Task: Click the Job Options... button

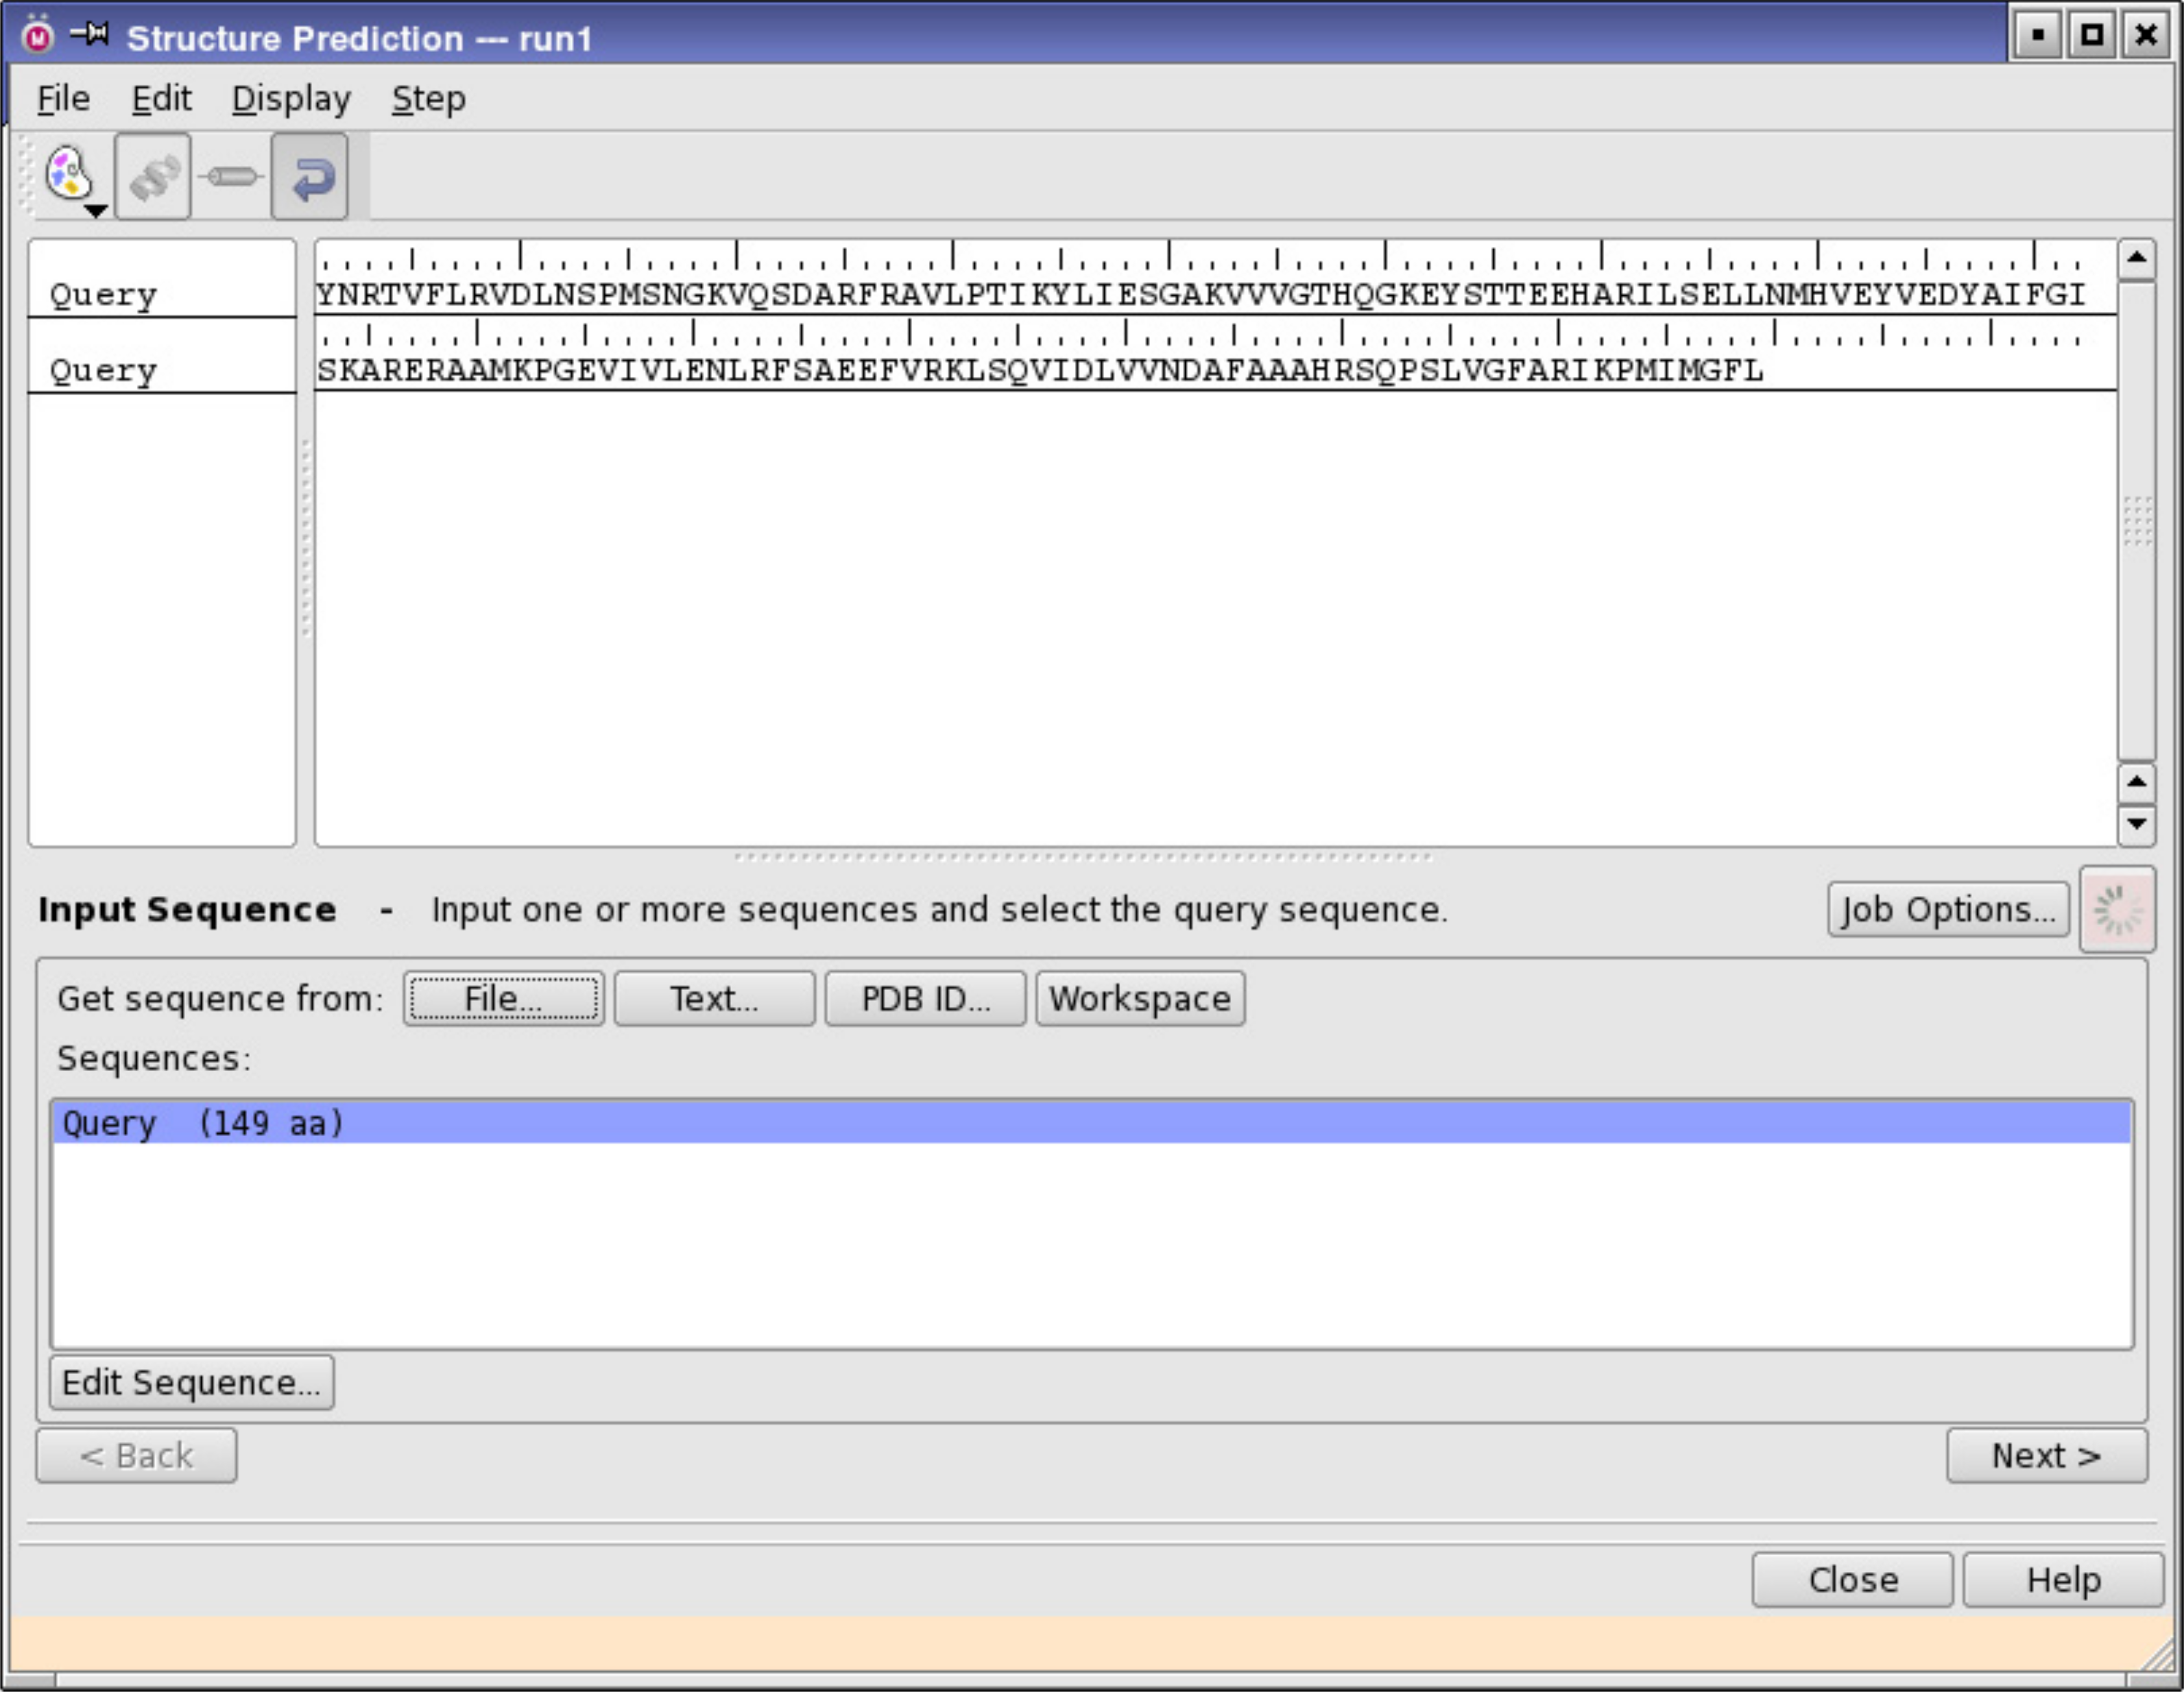Action: 1948,909
